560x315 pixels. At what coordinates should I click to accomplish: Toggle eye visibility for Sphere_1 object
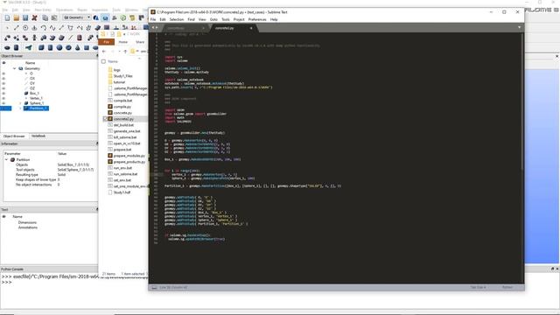coord(3,103)
